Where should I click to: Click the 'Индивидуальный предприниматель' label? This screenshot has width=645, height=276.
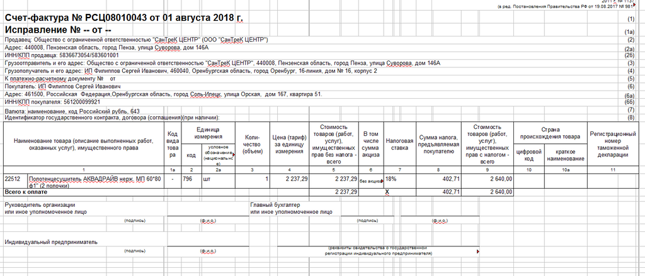[x=51, y=242]
